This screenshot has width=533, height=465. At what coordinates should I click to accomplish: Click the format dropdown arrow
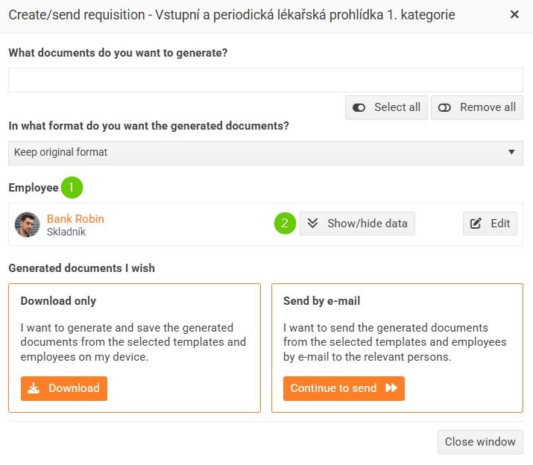tap(511, 153)
